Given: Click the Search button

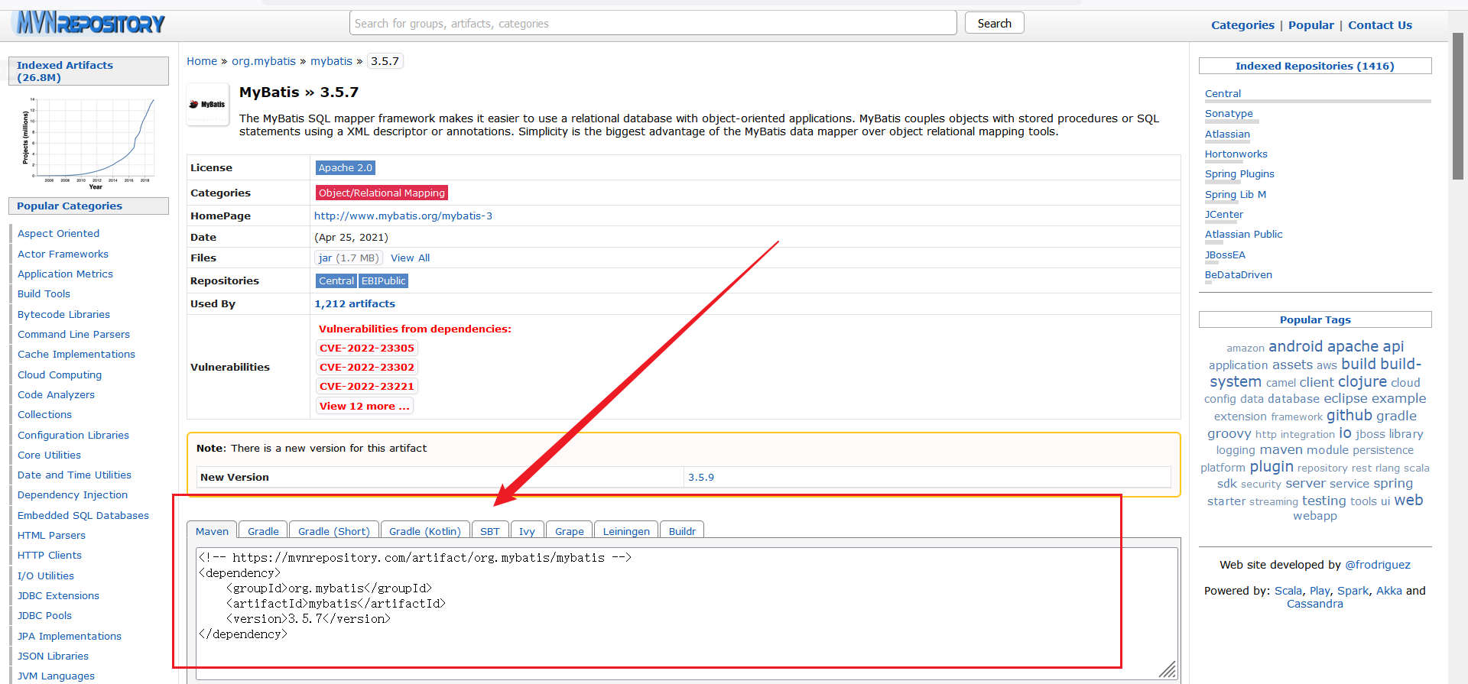Looking at the screenshot, I should pos(994,23).
